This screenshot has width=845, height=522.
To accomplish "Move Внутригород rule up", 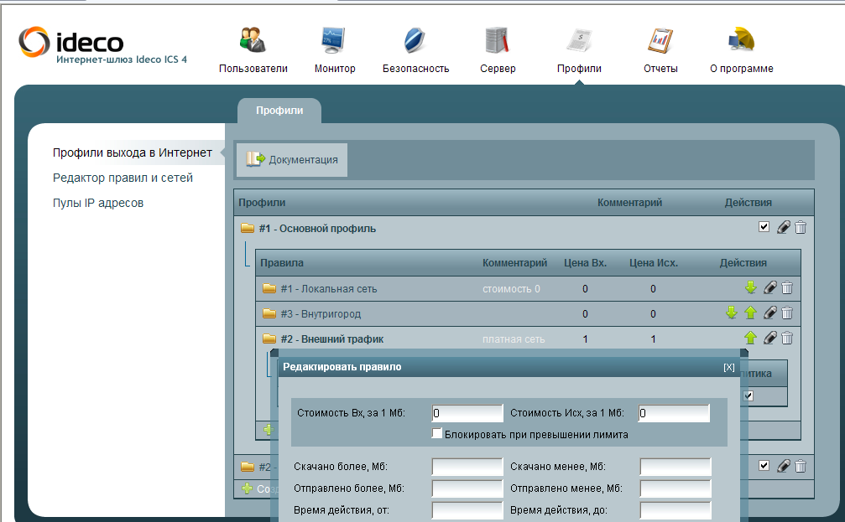I will point(751,313).
